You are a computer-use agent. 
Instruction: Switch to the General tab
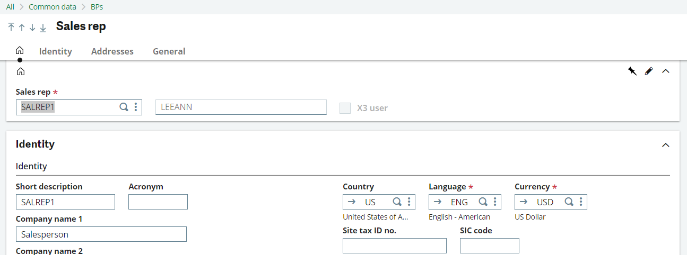point(169,51)
